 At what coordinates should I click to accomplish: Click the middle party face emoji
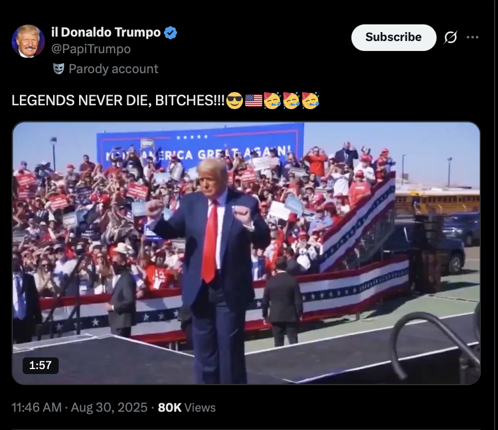[x=292, y=100]
